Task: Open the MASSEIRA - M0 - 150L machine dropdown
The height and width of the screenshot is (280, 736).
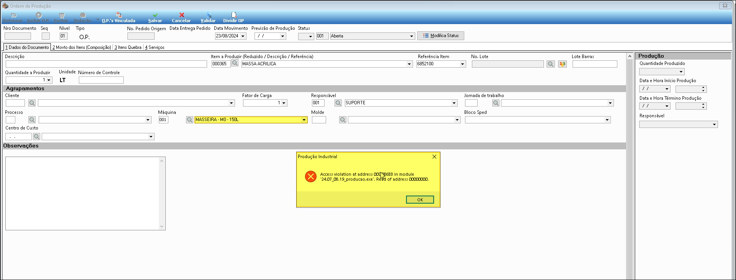Action: [304, 120]
